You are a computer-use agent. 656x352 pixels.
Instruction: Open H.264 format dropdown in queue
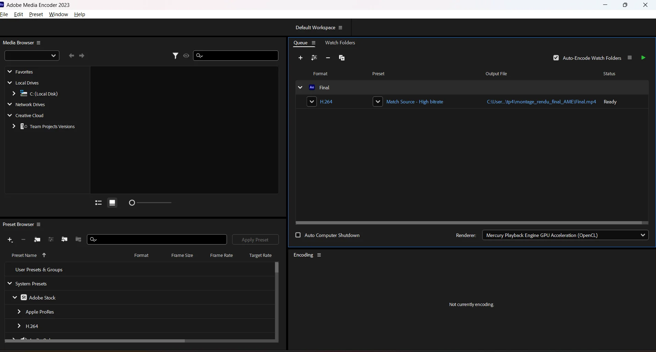[x=312, y=102]
